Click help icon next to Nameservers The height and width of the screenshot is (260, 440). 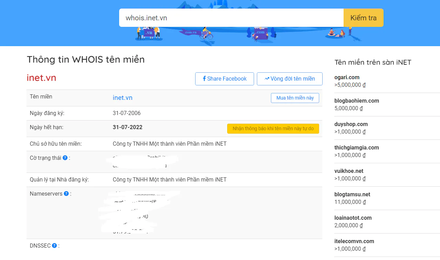pos(66,194)
